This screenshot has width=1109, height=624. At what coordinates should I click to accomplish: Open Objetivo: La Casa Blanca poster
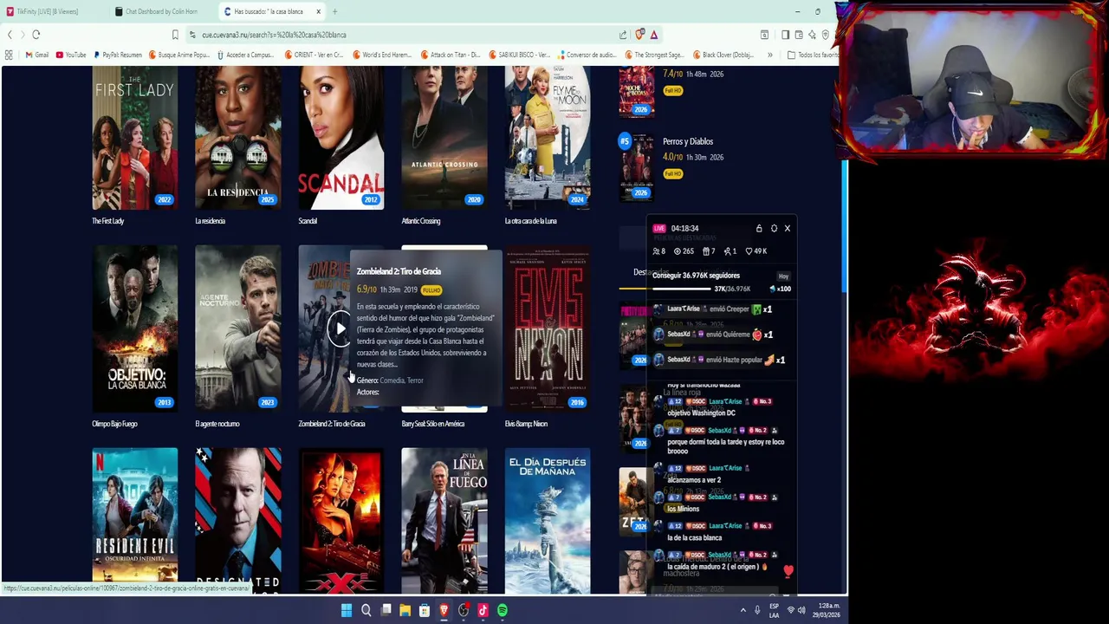(x=135, y=328)
